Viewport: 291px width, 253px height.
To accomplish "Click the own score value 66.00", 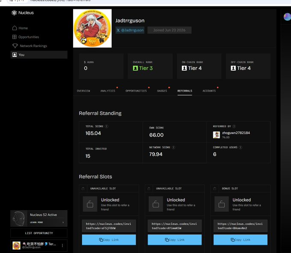I will [x=157, y=135].
